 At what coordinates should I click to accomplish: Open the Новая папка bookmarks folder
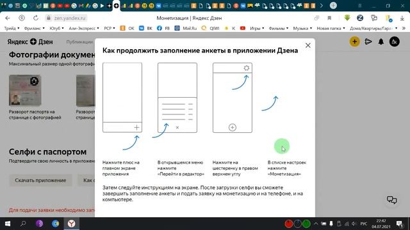[x=331, y=28]
